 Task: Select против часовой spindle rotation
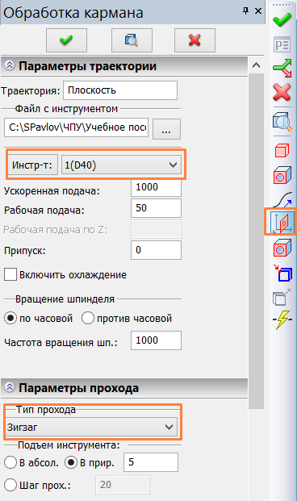(88, 318)
